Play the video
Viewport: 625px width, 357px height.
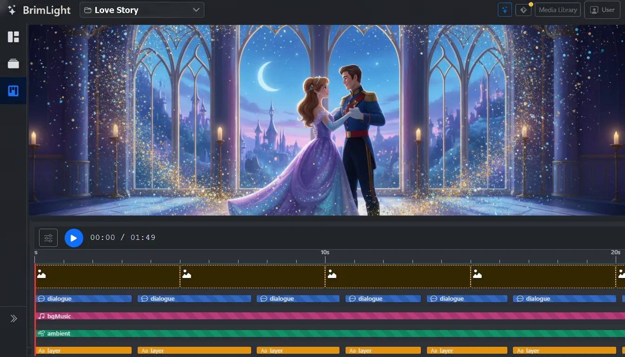tap(74, 238)
